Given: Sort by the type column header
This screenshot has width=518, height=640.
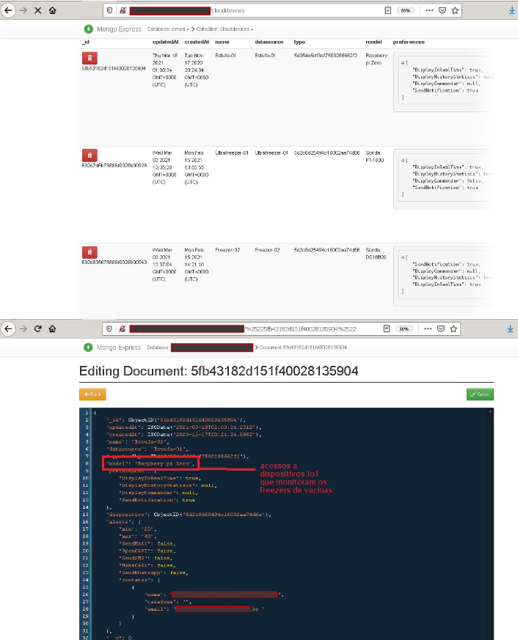Looking at the screenshot, I should (x=299, y=42).
